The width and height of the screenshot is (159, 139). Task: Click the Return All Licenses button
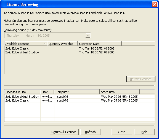tap(64, 132)
